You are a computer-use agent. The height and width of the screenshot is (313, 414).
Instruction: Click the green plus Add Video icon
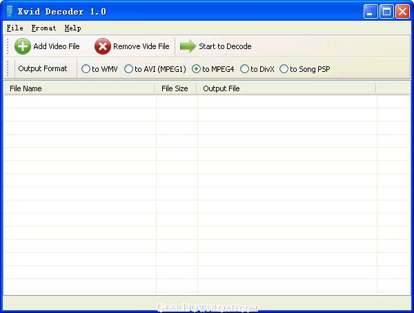pyautogui.click(x=23, y=46)
